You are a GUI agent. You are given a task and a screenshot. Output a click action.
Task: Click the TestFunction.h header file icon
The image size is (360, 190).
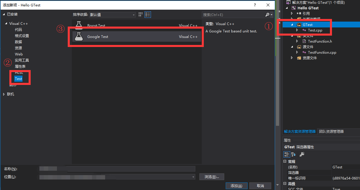304,41
